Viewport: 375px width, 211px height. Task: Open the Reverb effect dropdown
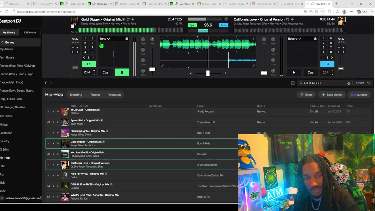[294, 39]
